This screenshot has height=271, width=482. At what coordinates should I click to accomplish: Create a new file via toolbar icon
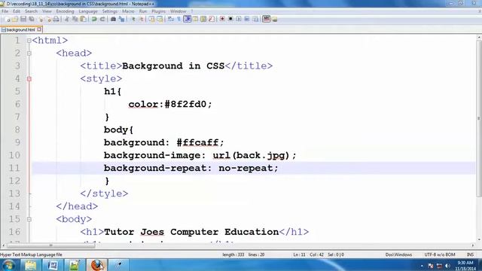pos(8,19)
